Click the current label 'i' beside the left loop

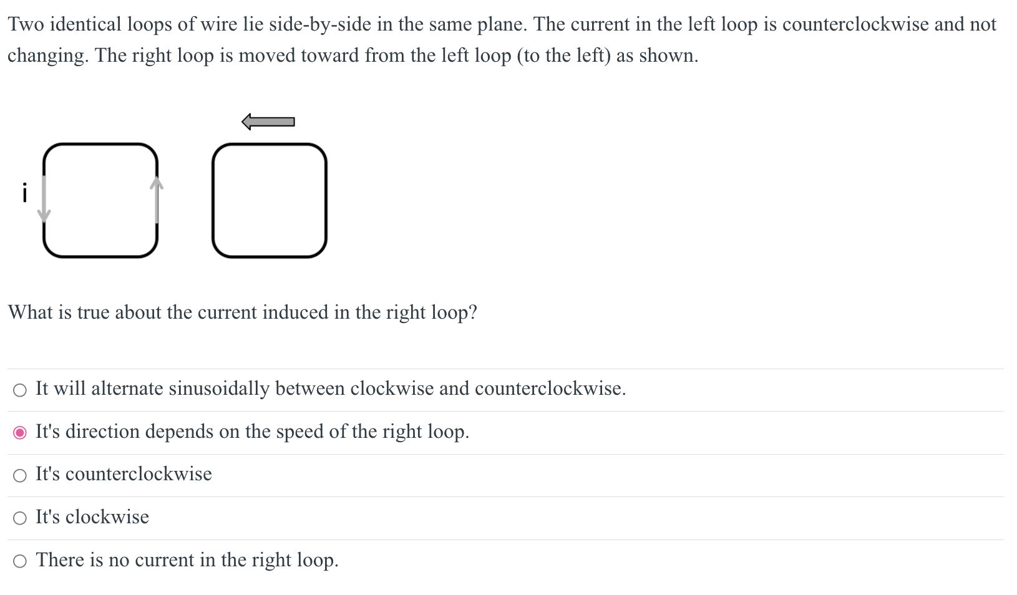[24, 192]
